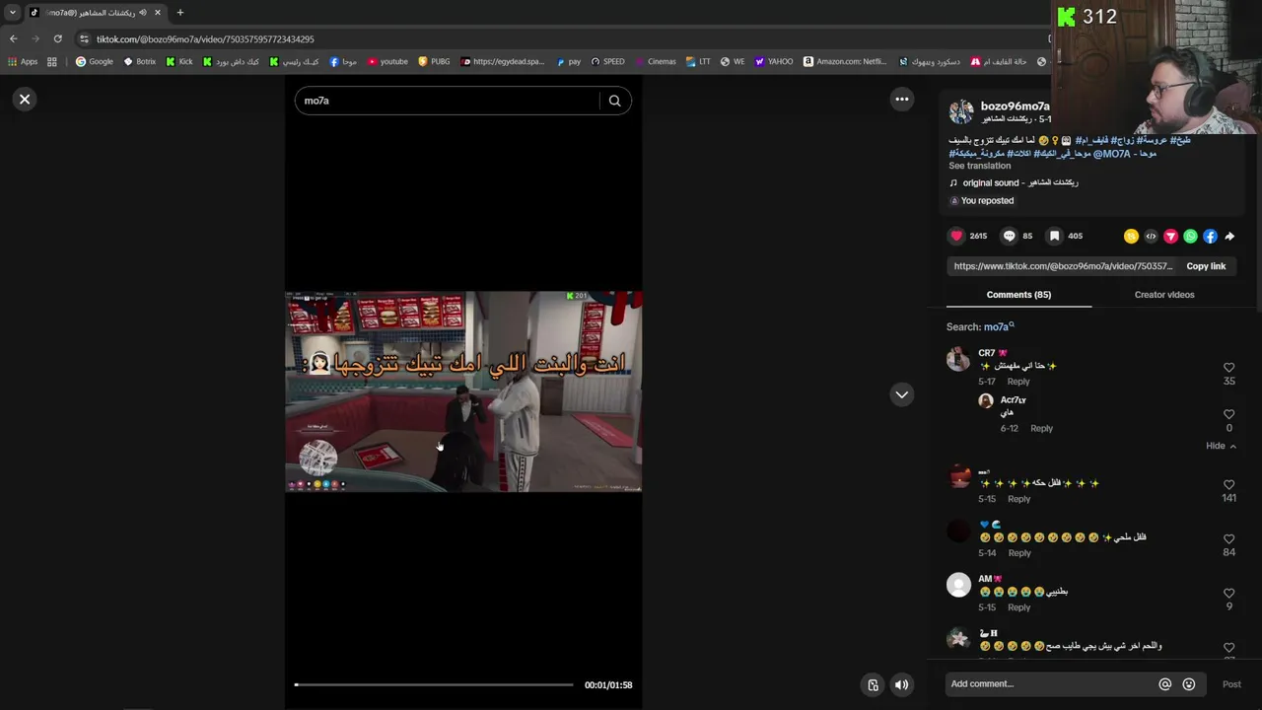Seek on the video progress bar
This screenshot has height=710, width=1262.
[x=434, y=684]
